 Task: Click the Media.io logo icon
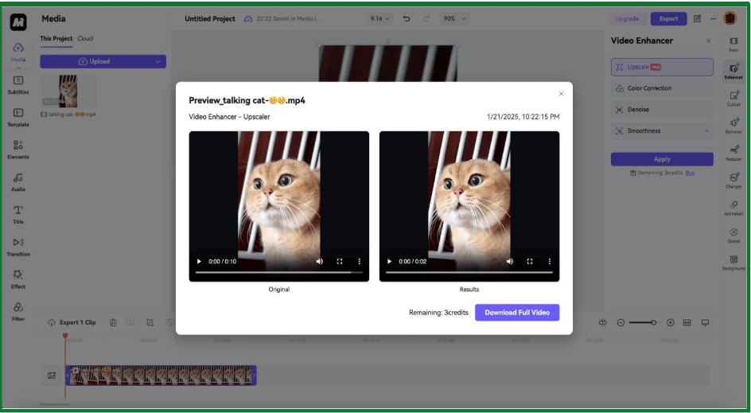coord(18,21)
